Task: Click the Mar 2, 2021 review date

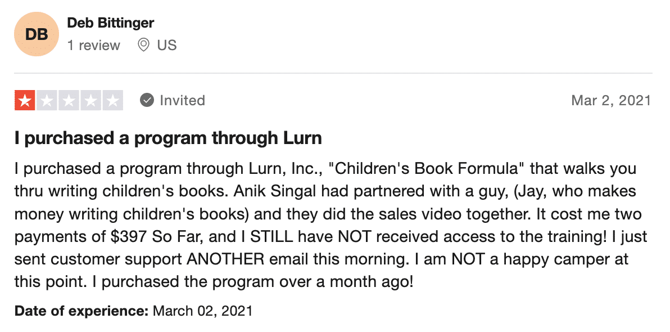Action: (611, 101)
